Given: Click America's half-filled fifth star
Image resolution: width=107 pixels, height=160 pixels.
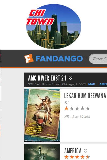Looking at the screenshot, I should point(88,157).
